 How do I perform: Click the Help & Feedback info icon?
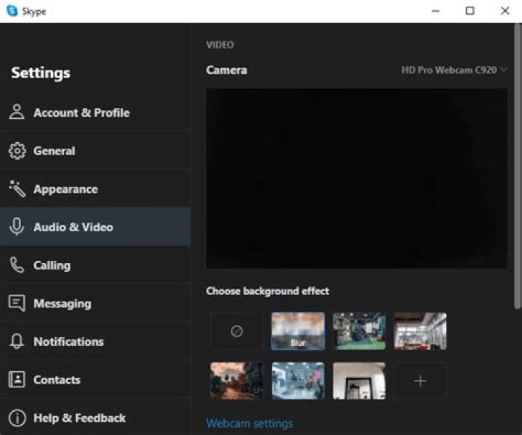(x=17, y=418)
